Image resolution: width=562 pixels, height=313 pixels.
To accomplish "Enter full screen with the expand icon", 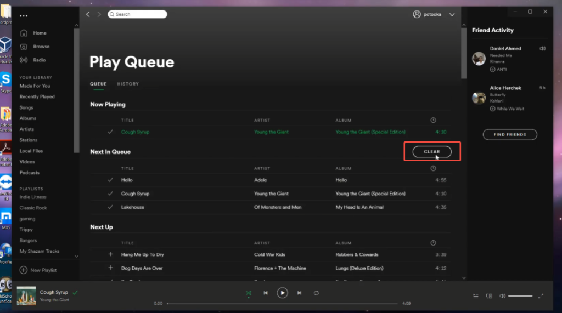I will [x=541, y=296].
